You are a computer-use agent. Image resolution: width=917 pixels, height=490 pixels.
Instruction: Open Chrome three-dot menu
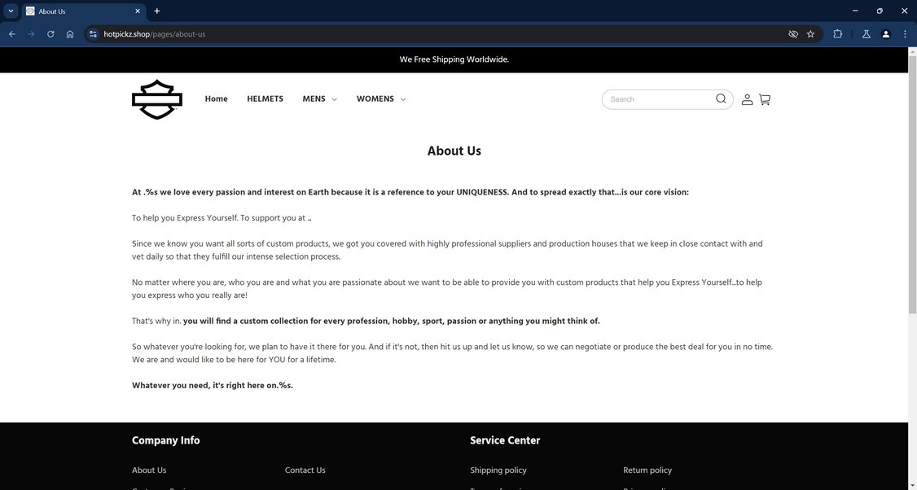[905, 34]
